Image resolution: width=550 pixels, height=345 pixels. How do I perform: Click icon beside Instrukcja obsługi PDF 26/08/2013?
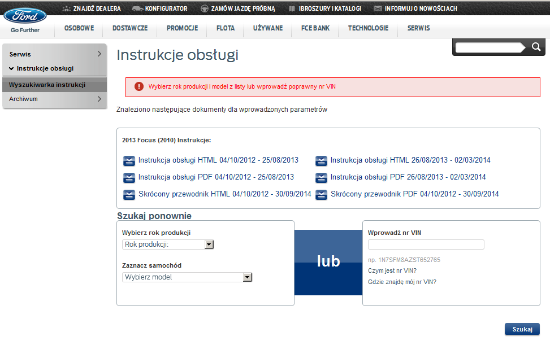point(321,177)
